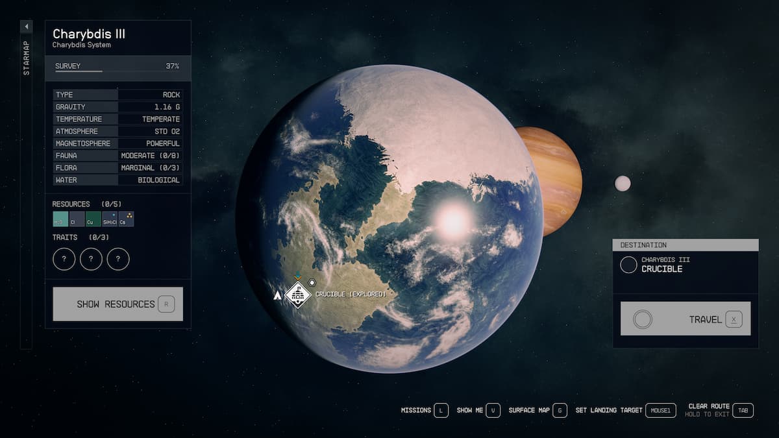Click the circular icon on Travel button
Screen dimensions: 779x438
[x=642, y=319]
